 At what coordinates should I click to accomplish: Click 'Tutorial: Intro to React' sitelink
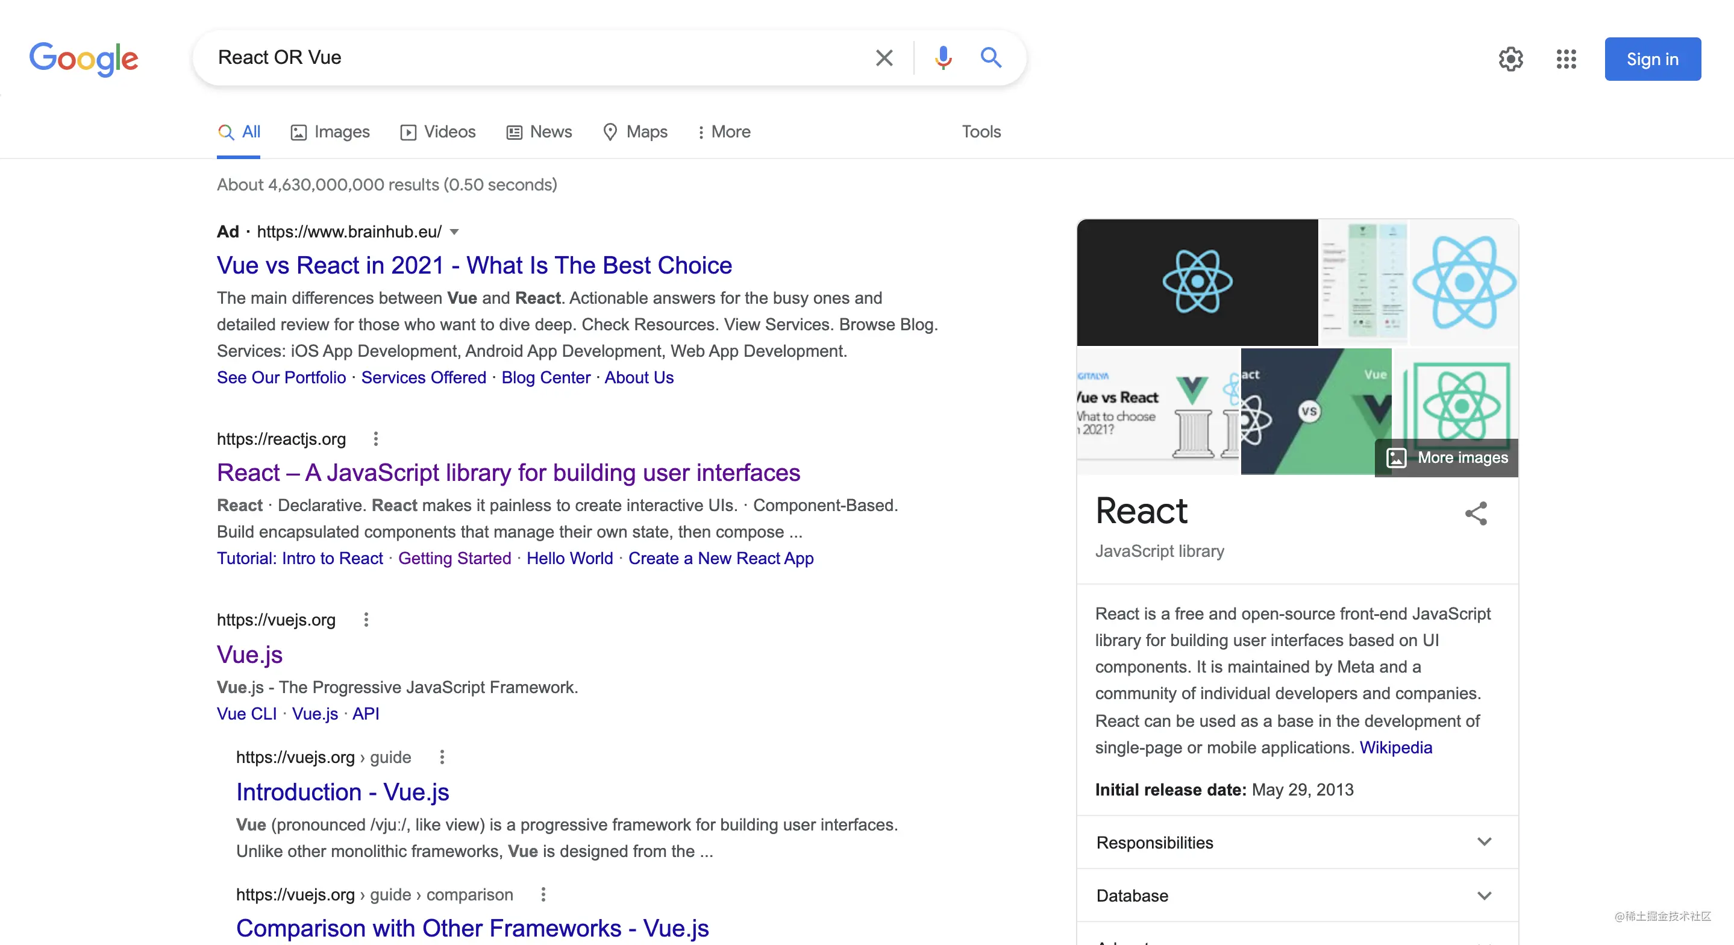pos(299,558)
